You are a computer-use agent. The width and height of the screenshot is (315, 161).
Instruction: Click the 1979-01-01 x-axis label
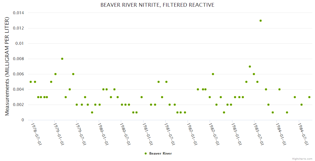pos(59,134)
